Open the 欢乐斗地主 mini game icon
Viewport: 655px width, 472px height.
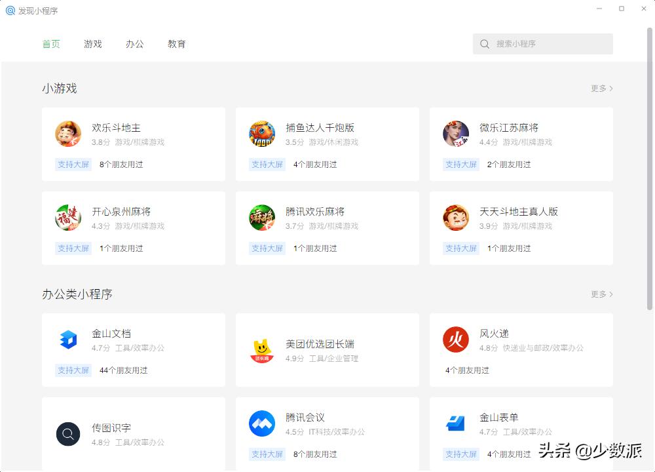(68, 133)
